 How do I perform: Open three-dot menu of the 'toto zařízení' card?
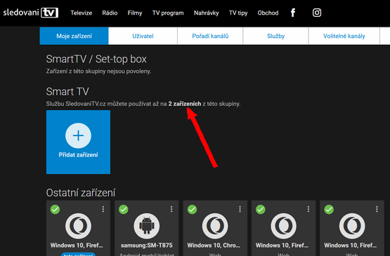coord(103,209)
